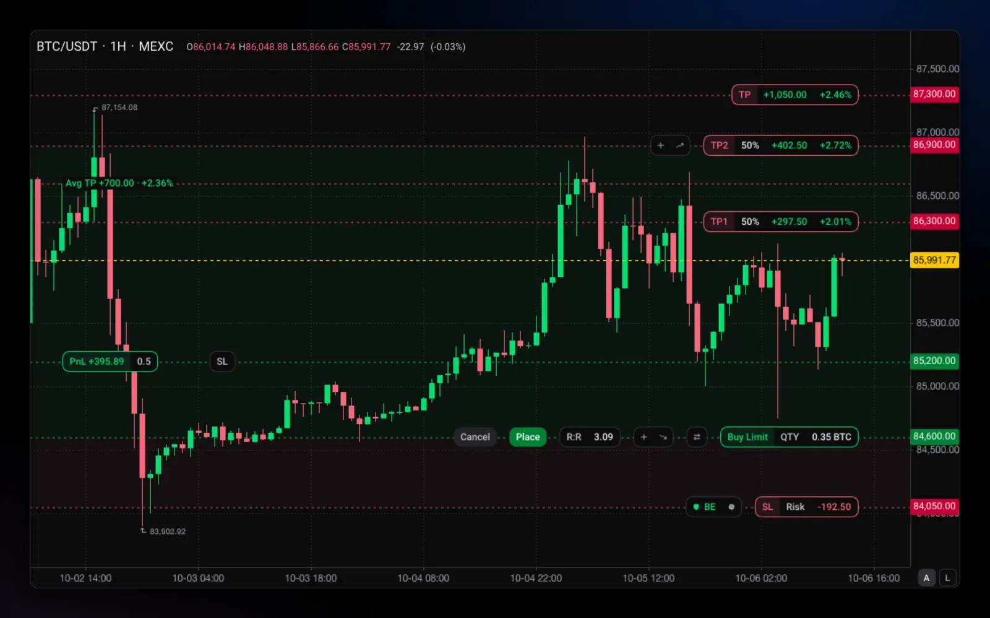Click the 83,902.92 low price marker
Image resolution: width=990 pixels, height=618 pixels.
pyautogui.click(x=168, y=531)
